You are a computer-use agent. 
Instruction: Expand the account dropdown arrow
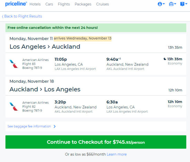coord(164,4)
